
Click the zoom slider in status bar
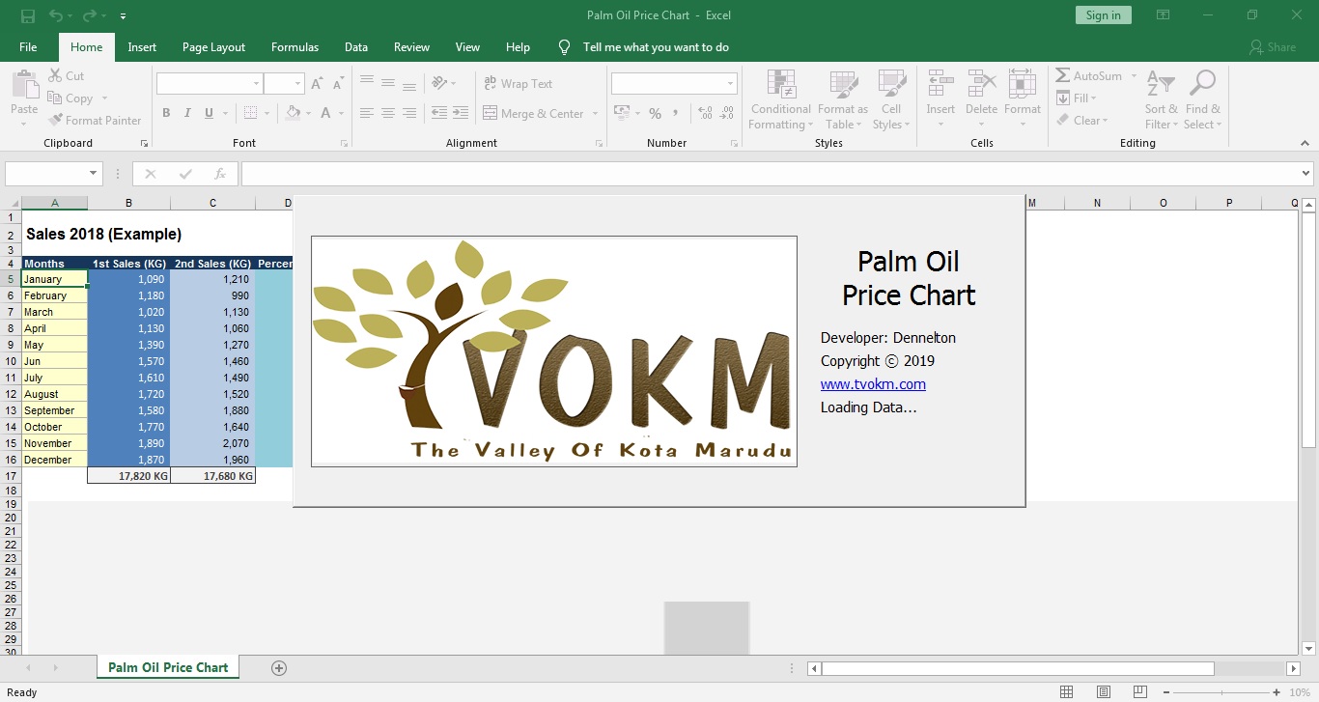tap(1220, 692)
